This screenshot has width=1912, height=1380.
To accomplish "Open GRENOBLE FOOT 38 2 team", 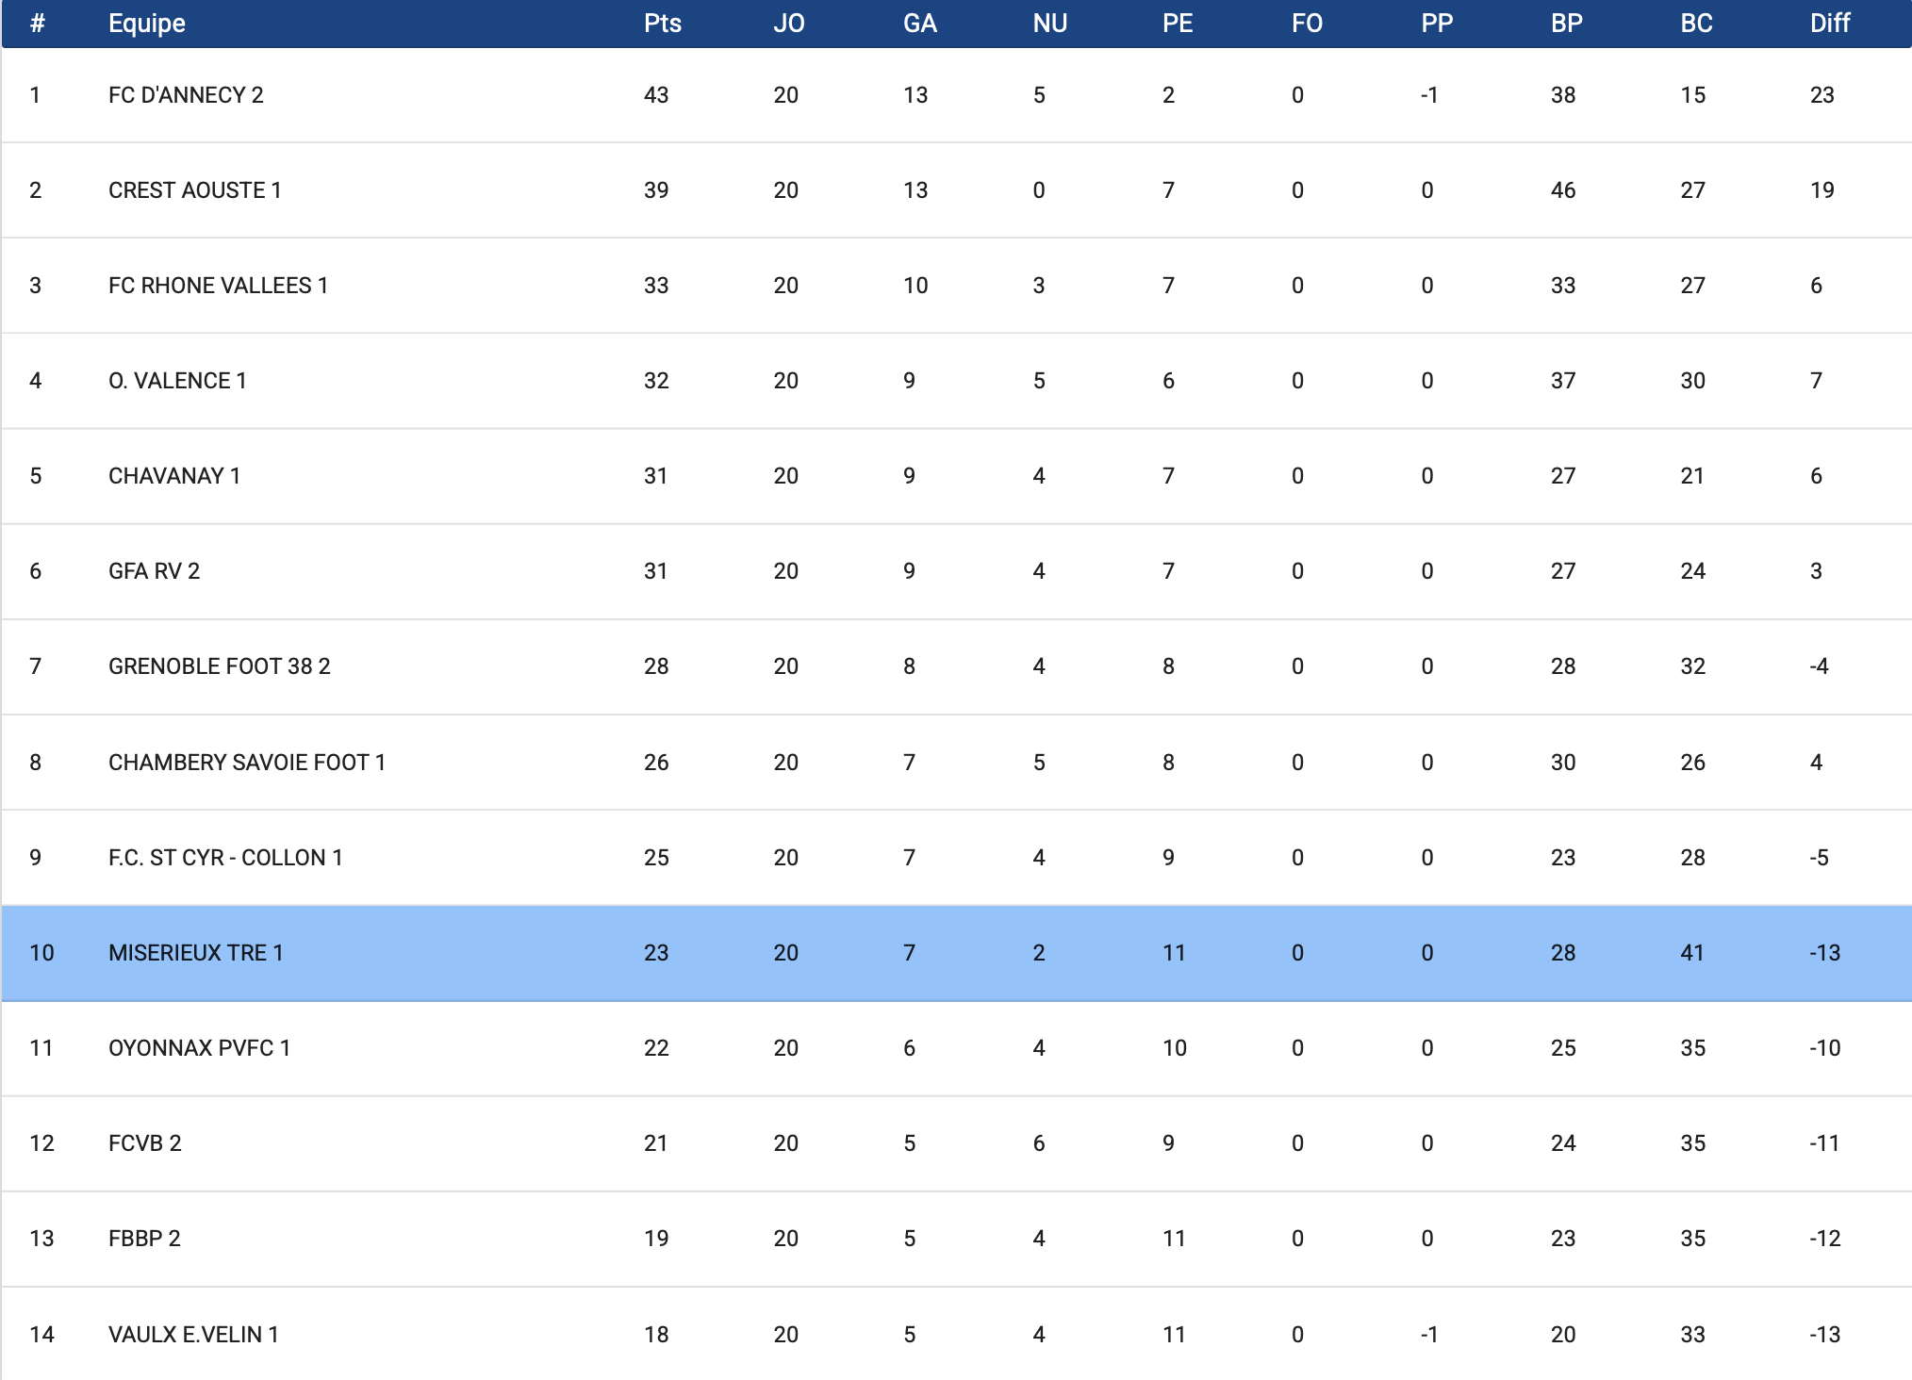I will click(219, 666).
